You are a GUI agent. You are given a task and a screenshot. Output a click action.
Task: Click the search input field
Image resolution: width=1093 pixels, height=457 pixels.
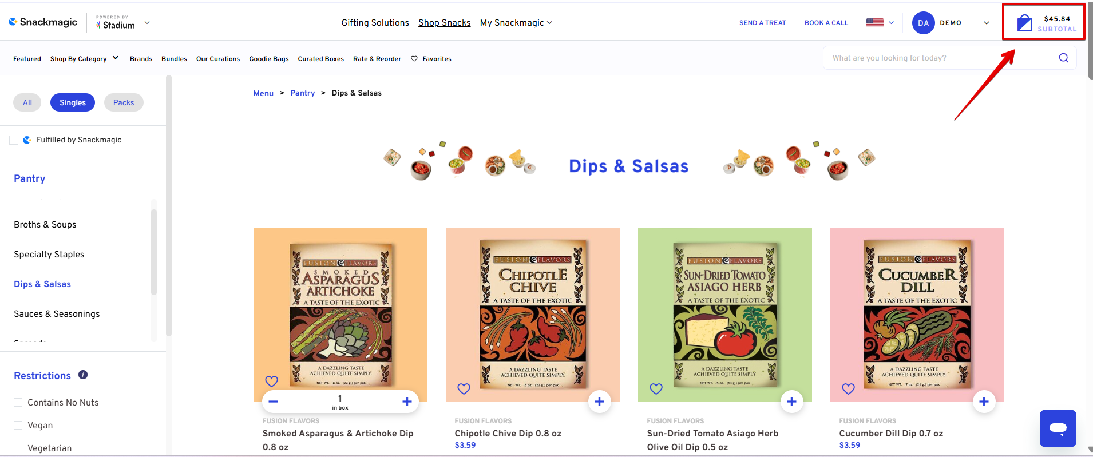[x=938, y=58]
